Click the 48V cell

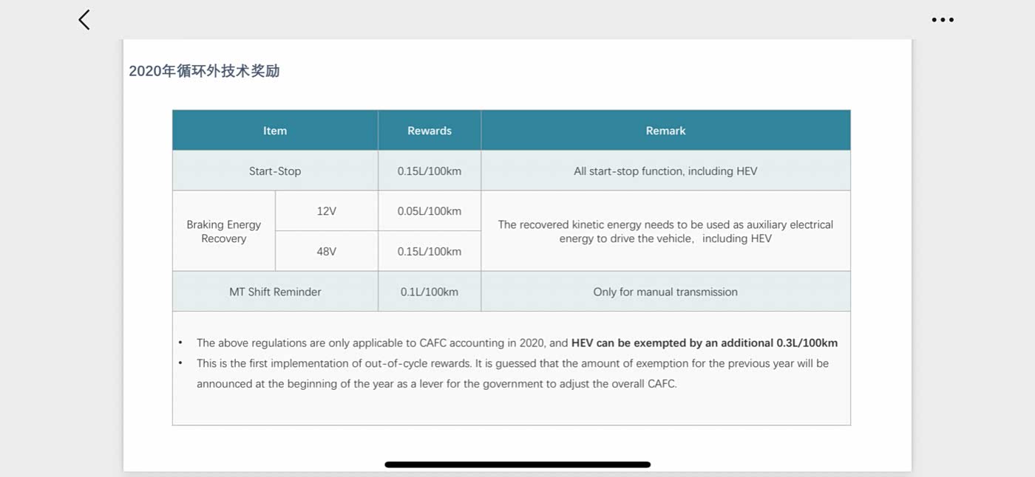[x=326, y=252]
